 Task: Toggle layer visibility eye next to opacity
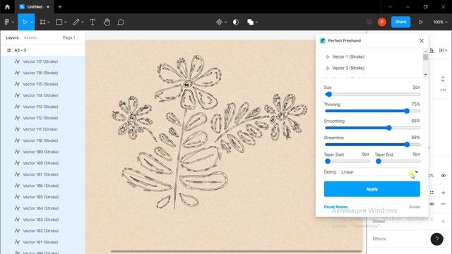444,176
